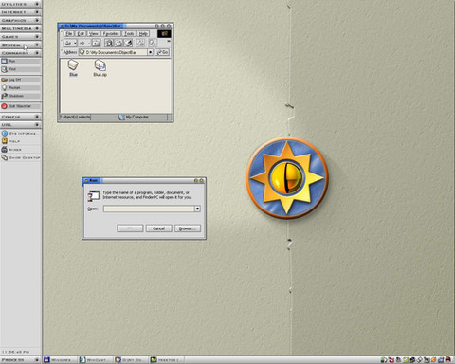Open Show Desktop sidebar shortcut
Viewport: 455px width, 364px height.
[x=21, y=157]
